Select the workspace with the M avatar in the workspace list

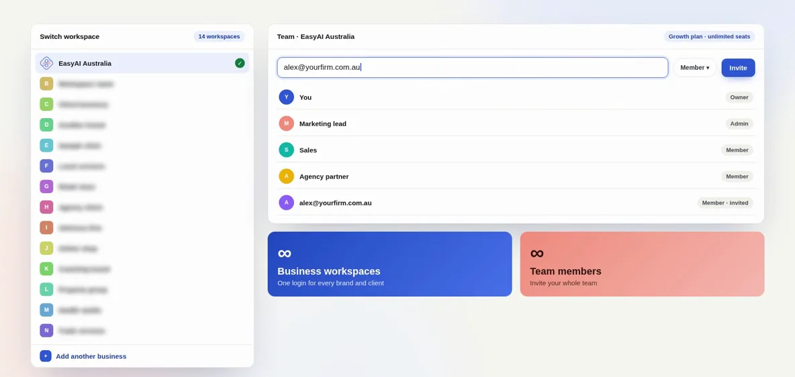click(x=142, y=310)
